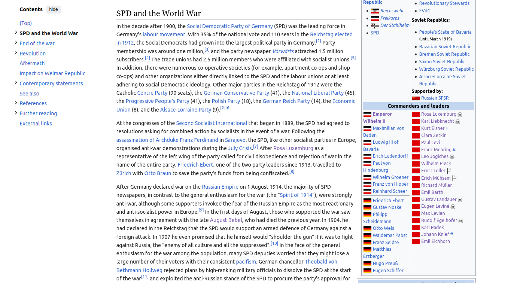Expand Further reading contents section
Screen dimensions: 514x283
point(16,113)
